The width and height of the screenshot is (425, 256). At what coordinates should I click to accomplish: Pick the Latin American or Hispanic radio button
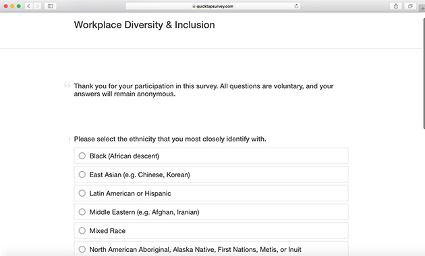coord(82,193)
